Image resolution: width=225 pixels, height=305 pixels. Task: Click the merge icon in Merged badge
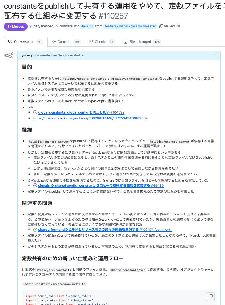pyautogui.click(x=9, y=27)
